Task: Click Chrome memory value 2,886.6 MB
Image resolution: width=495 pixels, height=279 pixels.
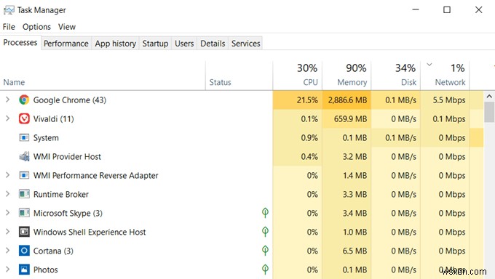Action: tap(347, 100)
